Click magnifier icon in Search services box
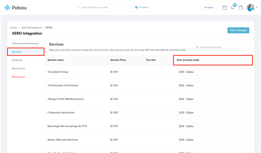This screenshot has height=153, width=261. [197, 47]
